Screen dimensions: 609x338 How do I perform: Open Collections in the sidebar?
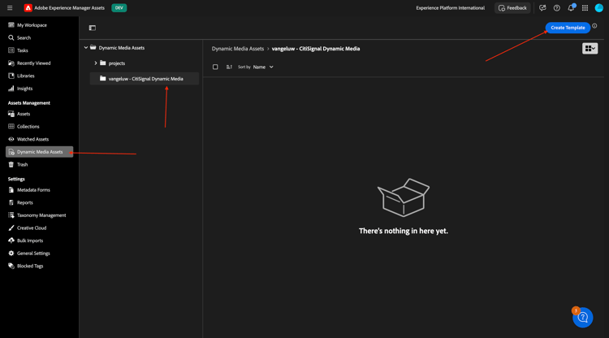[x=28, y=126]
